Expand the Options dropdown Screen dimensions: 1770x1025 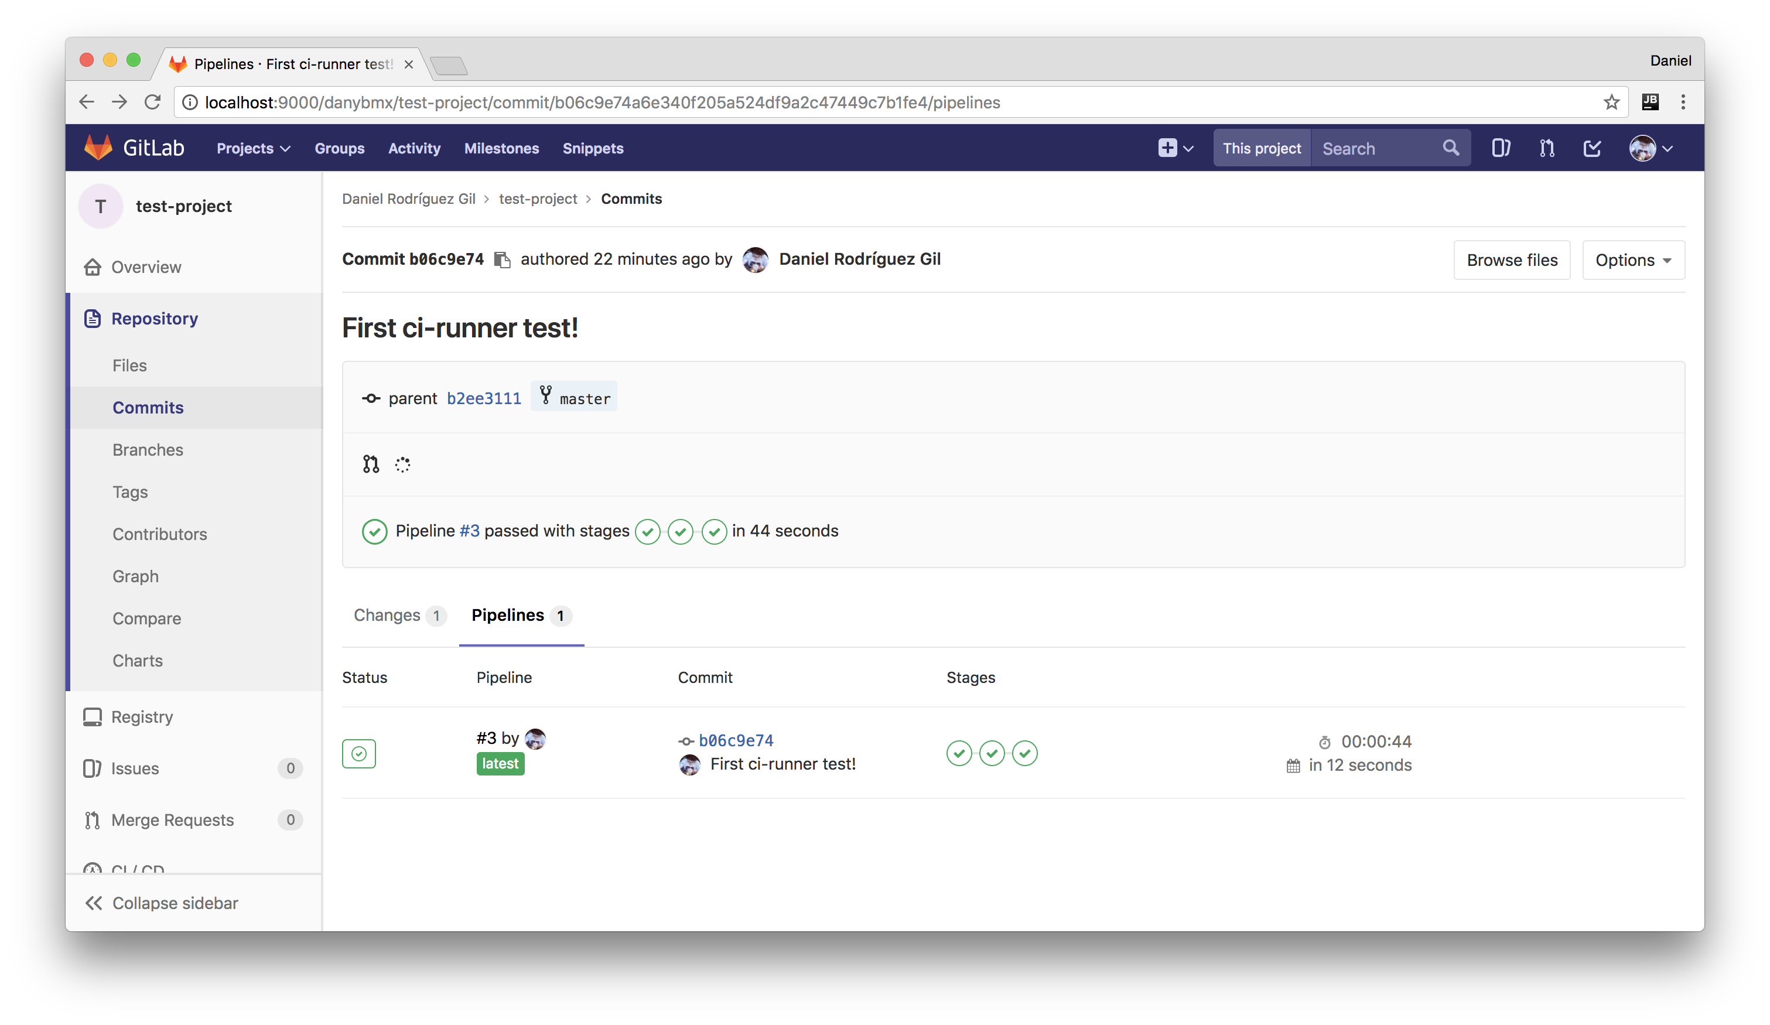[x=1633, y=260]
